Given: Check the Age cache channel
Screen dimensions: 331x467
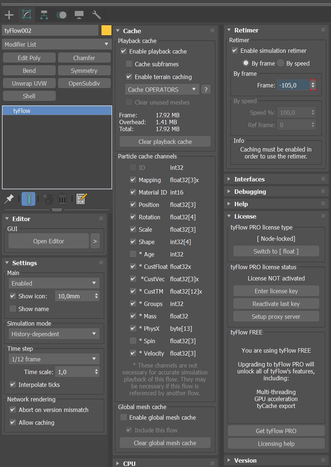Looking at the screenshot, I should 133,254.
